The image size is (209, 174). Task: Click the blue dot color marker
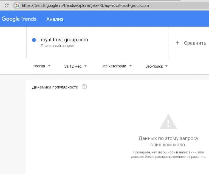[34, 40]
